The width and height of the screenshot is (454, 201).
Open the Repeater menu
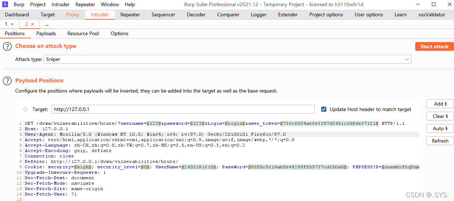click(x=85, y=4)
